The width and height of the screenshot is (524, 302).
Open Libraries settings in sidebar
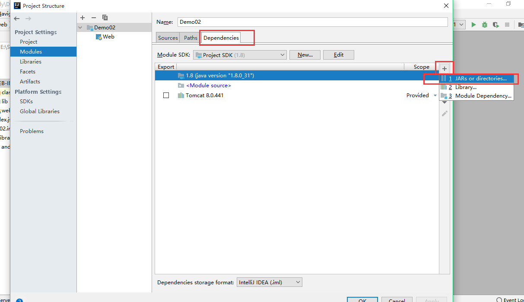tap(31, 62)
